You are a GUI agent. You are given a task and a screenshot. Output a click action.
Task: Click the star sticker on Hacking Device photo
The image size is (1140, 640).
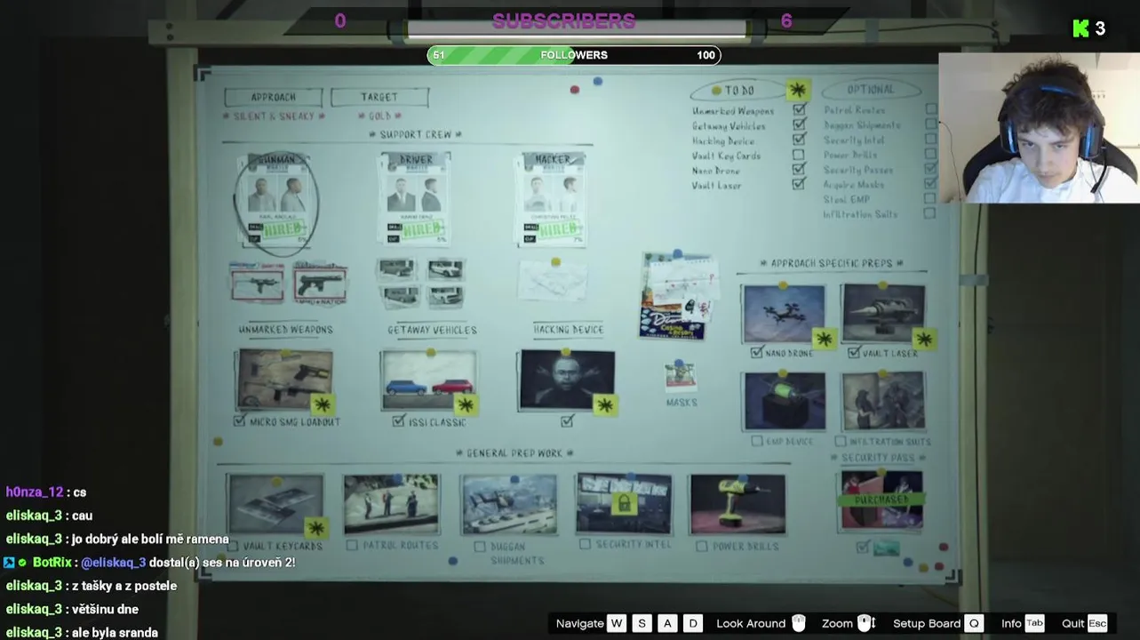coord(605,405)
